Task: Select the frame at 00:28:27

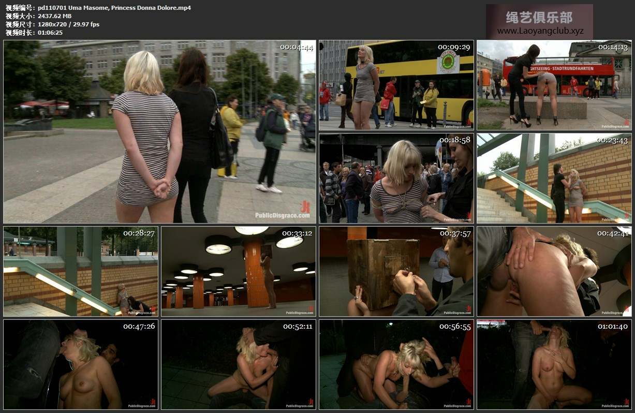Action: click(x=81, y=271)
